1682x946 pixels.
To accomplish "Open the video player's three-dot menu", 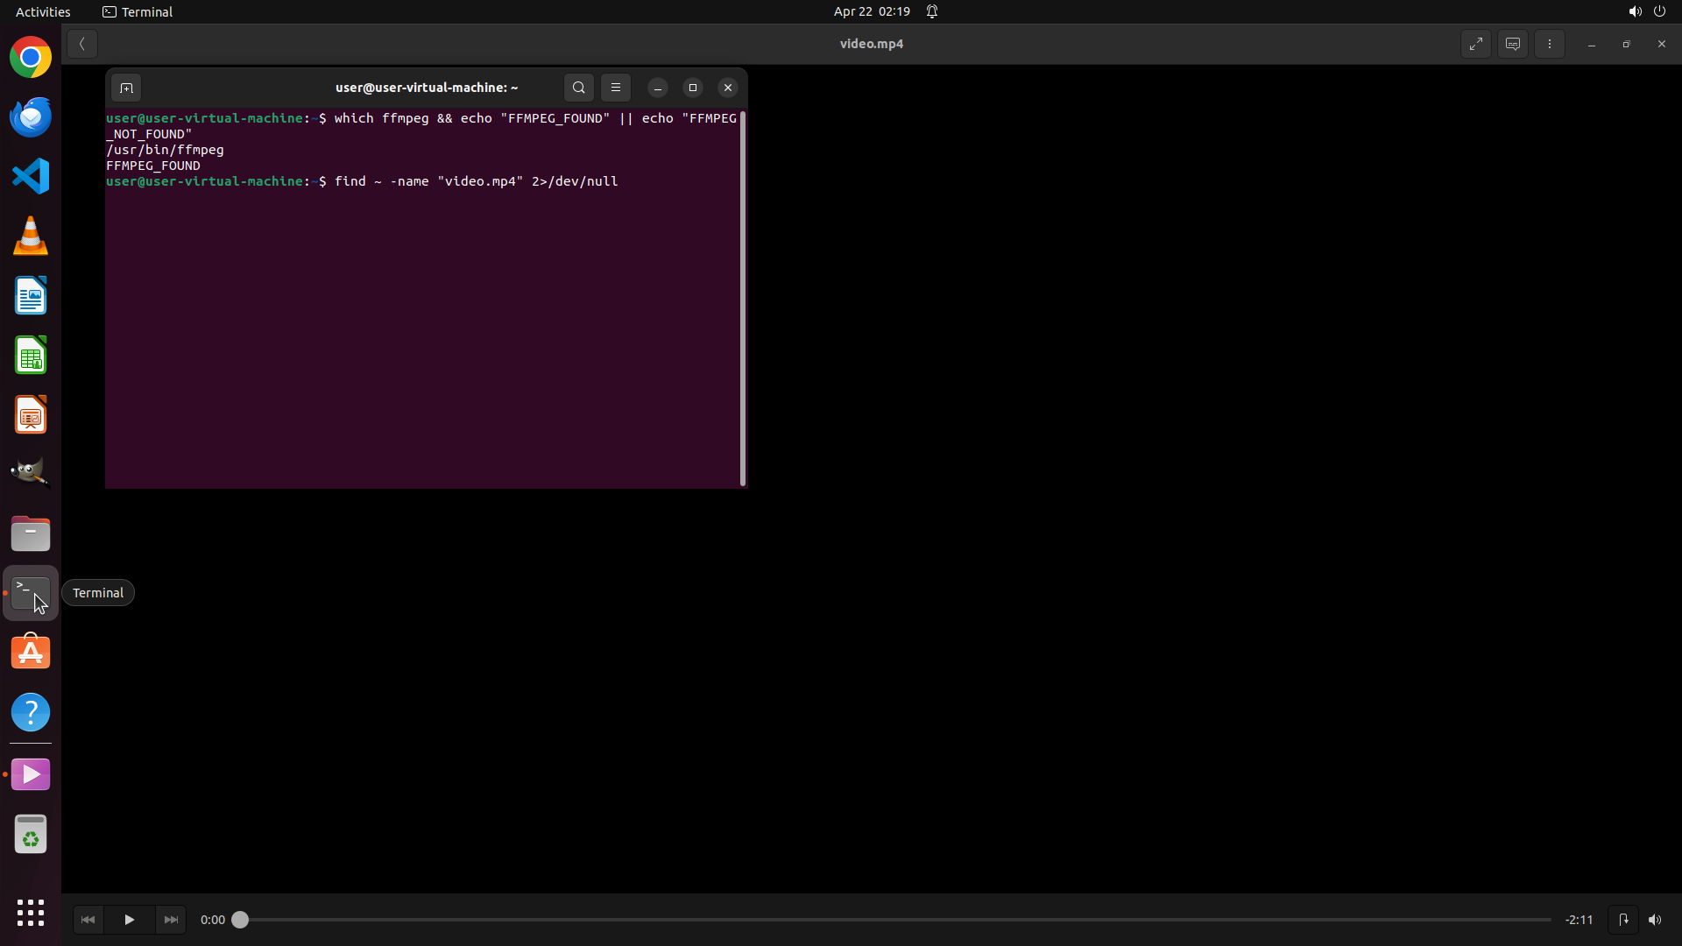I will point(1550,44).
